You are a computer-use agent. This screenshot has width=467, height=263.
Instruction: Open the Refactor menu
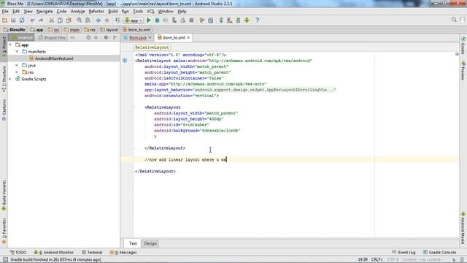tap(96, 12)
